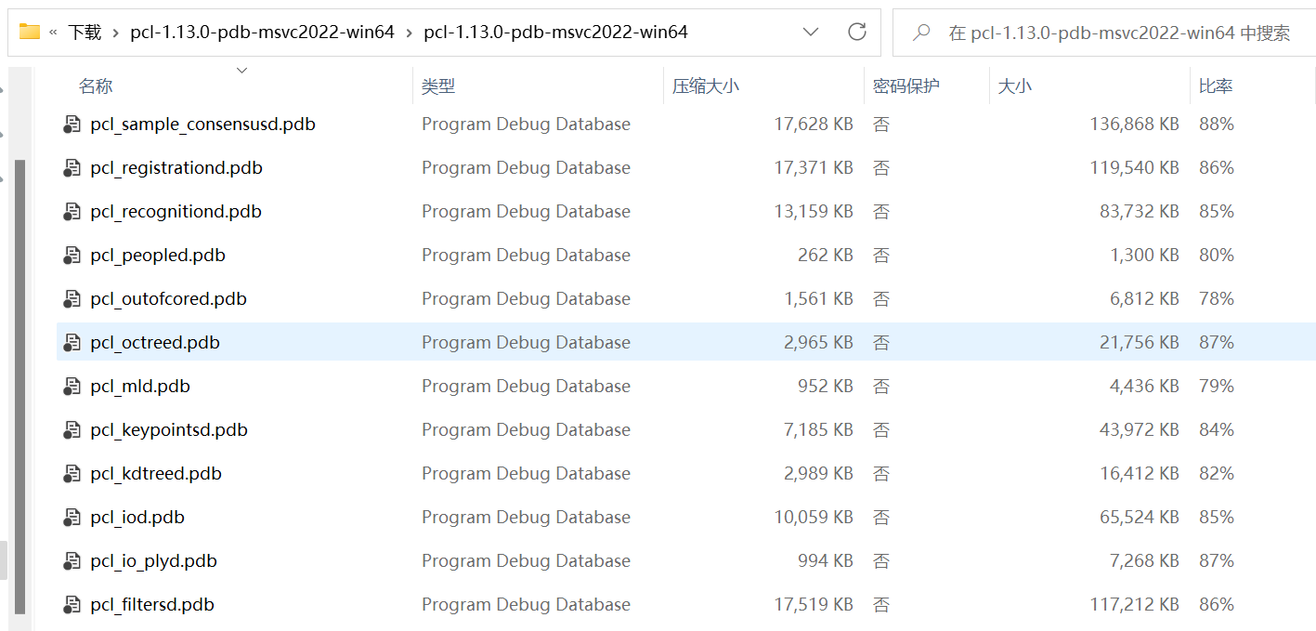This screenshot has height=631, width=1316.
Task: Click the sort arrow above 名称
Action: [242, 70]
